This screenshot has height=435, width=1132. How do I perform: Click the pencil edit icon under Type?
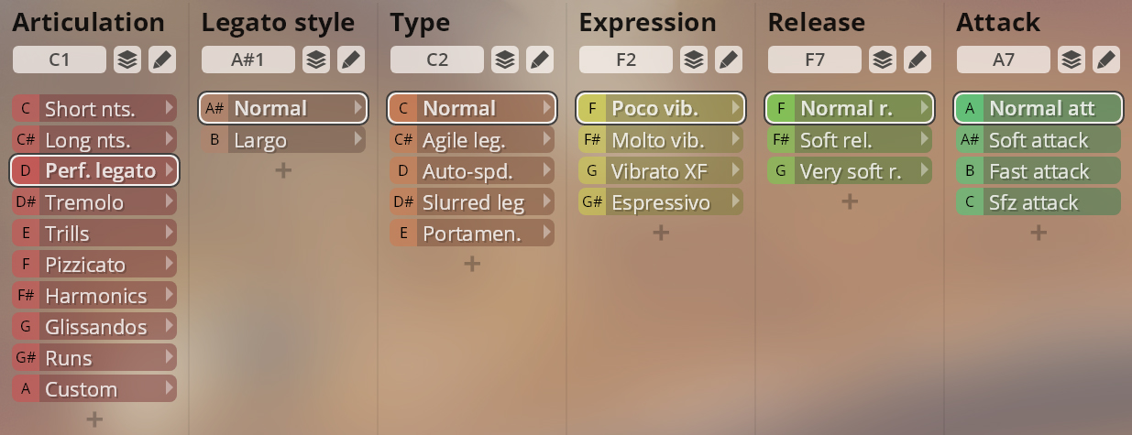coord(539,60)
